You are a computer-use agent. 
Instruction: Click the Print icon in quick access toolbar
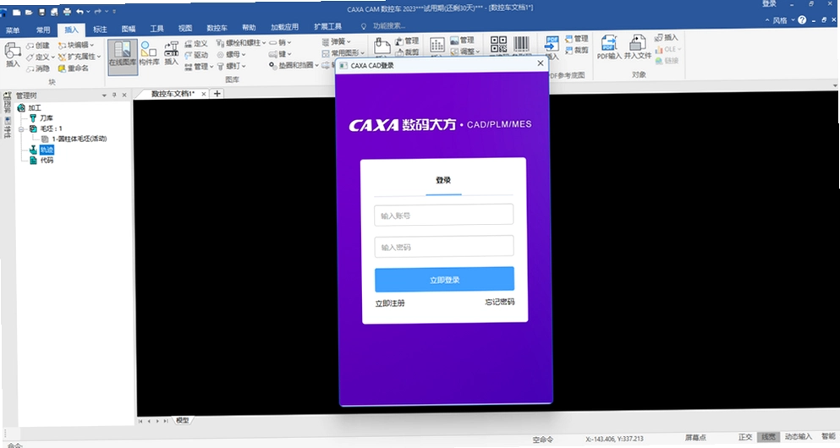(x=67, y=12)
